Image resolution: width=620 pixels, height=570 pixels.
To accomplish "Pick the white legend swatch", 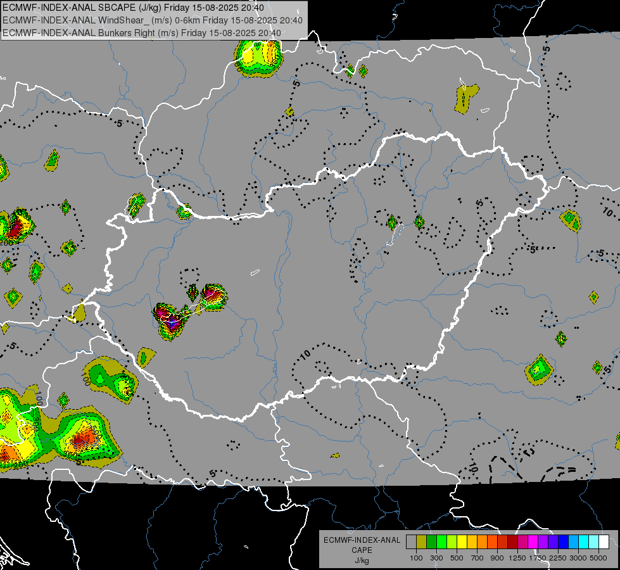I will pos(604,542).
